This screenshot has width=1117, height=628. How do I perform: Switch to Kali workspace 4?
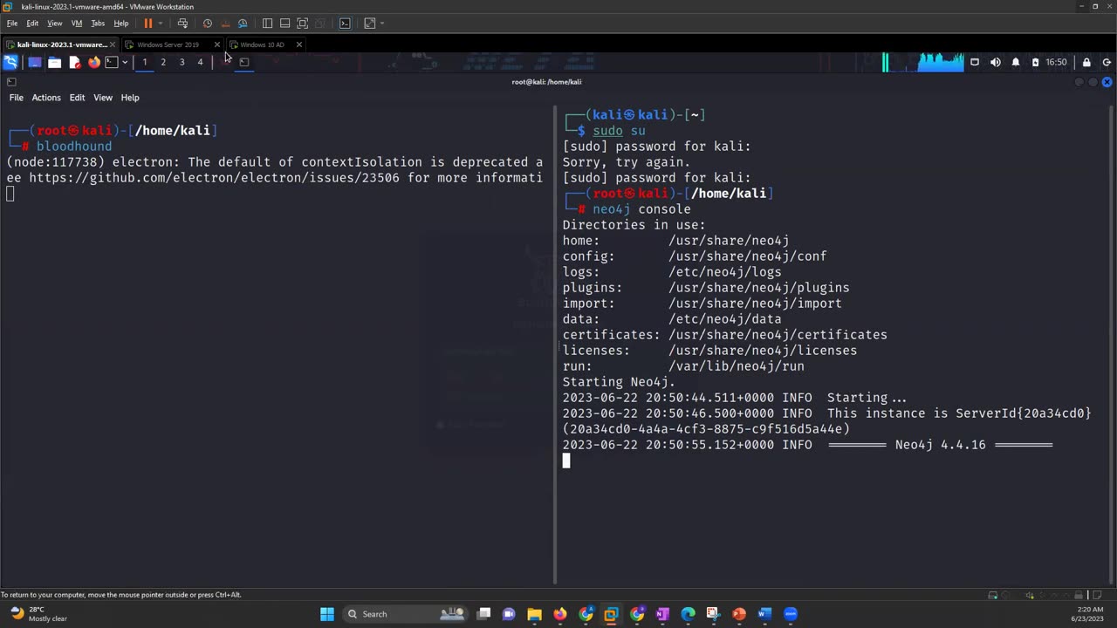(200, 62)
